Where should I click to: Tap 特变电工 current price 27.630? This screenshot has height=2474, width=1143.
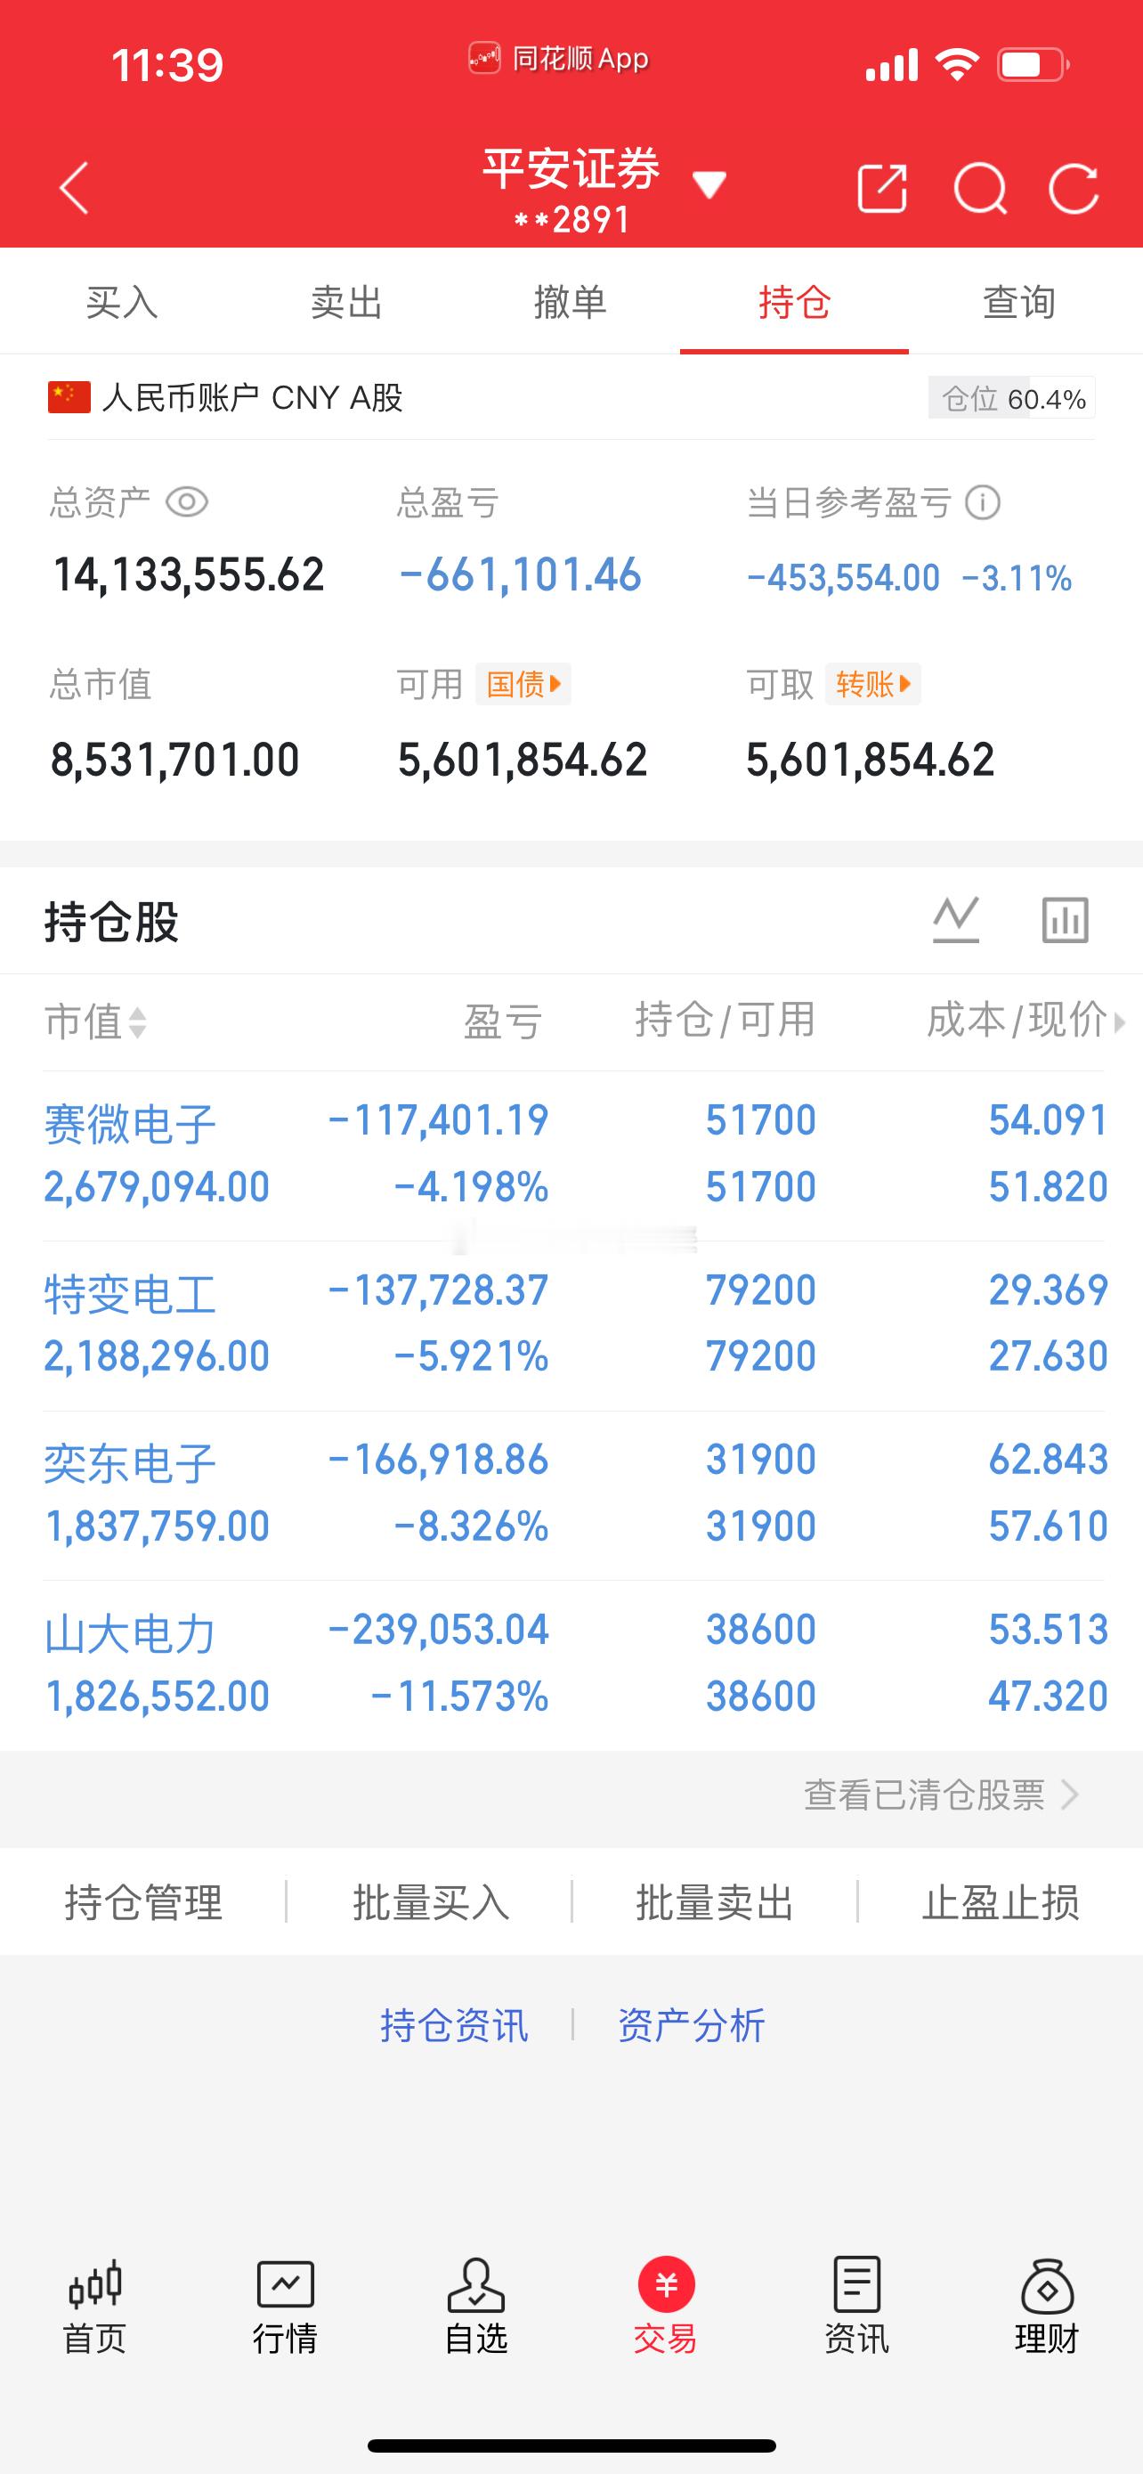(x=1049, y=1356)
